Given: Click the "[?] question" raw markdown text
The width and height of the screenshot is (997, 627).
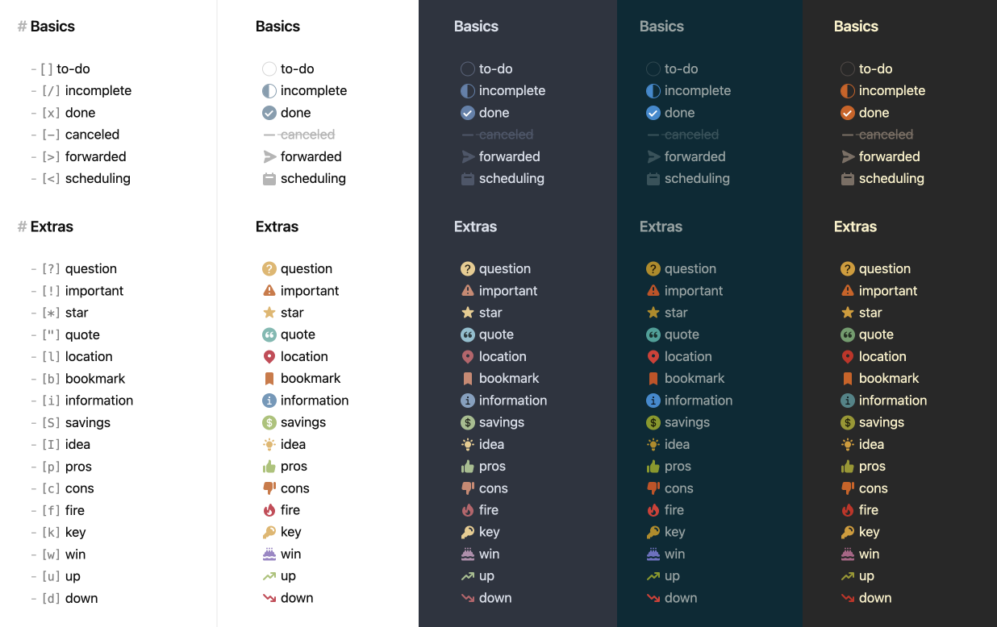Looking at the screenshot, I should tap(79, 269).
